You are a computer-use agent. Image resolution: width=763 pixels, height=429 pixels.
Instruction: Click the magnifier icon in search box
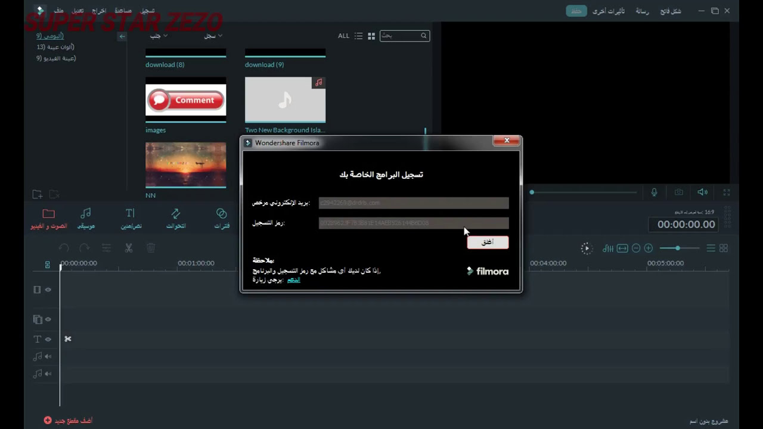[x=424, y=36]
